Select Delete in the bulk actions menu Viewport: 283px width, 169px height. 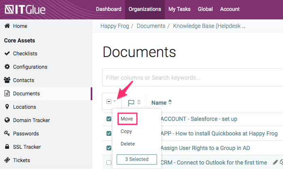(128, 144)
